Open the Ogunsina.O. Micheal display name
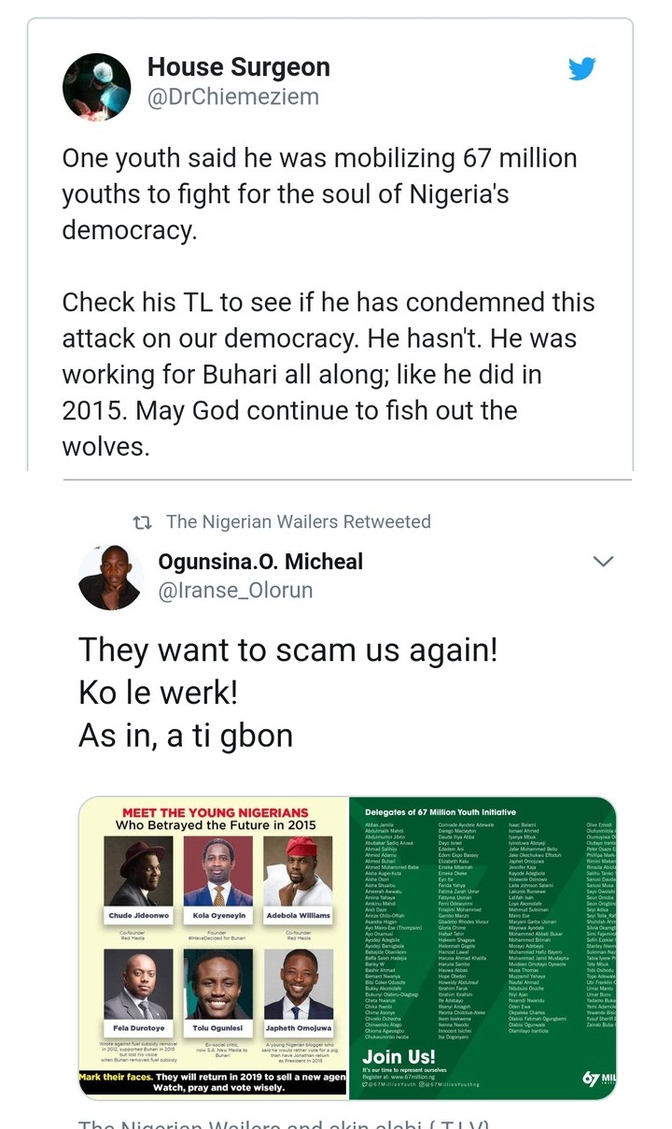 point(260,562)
